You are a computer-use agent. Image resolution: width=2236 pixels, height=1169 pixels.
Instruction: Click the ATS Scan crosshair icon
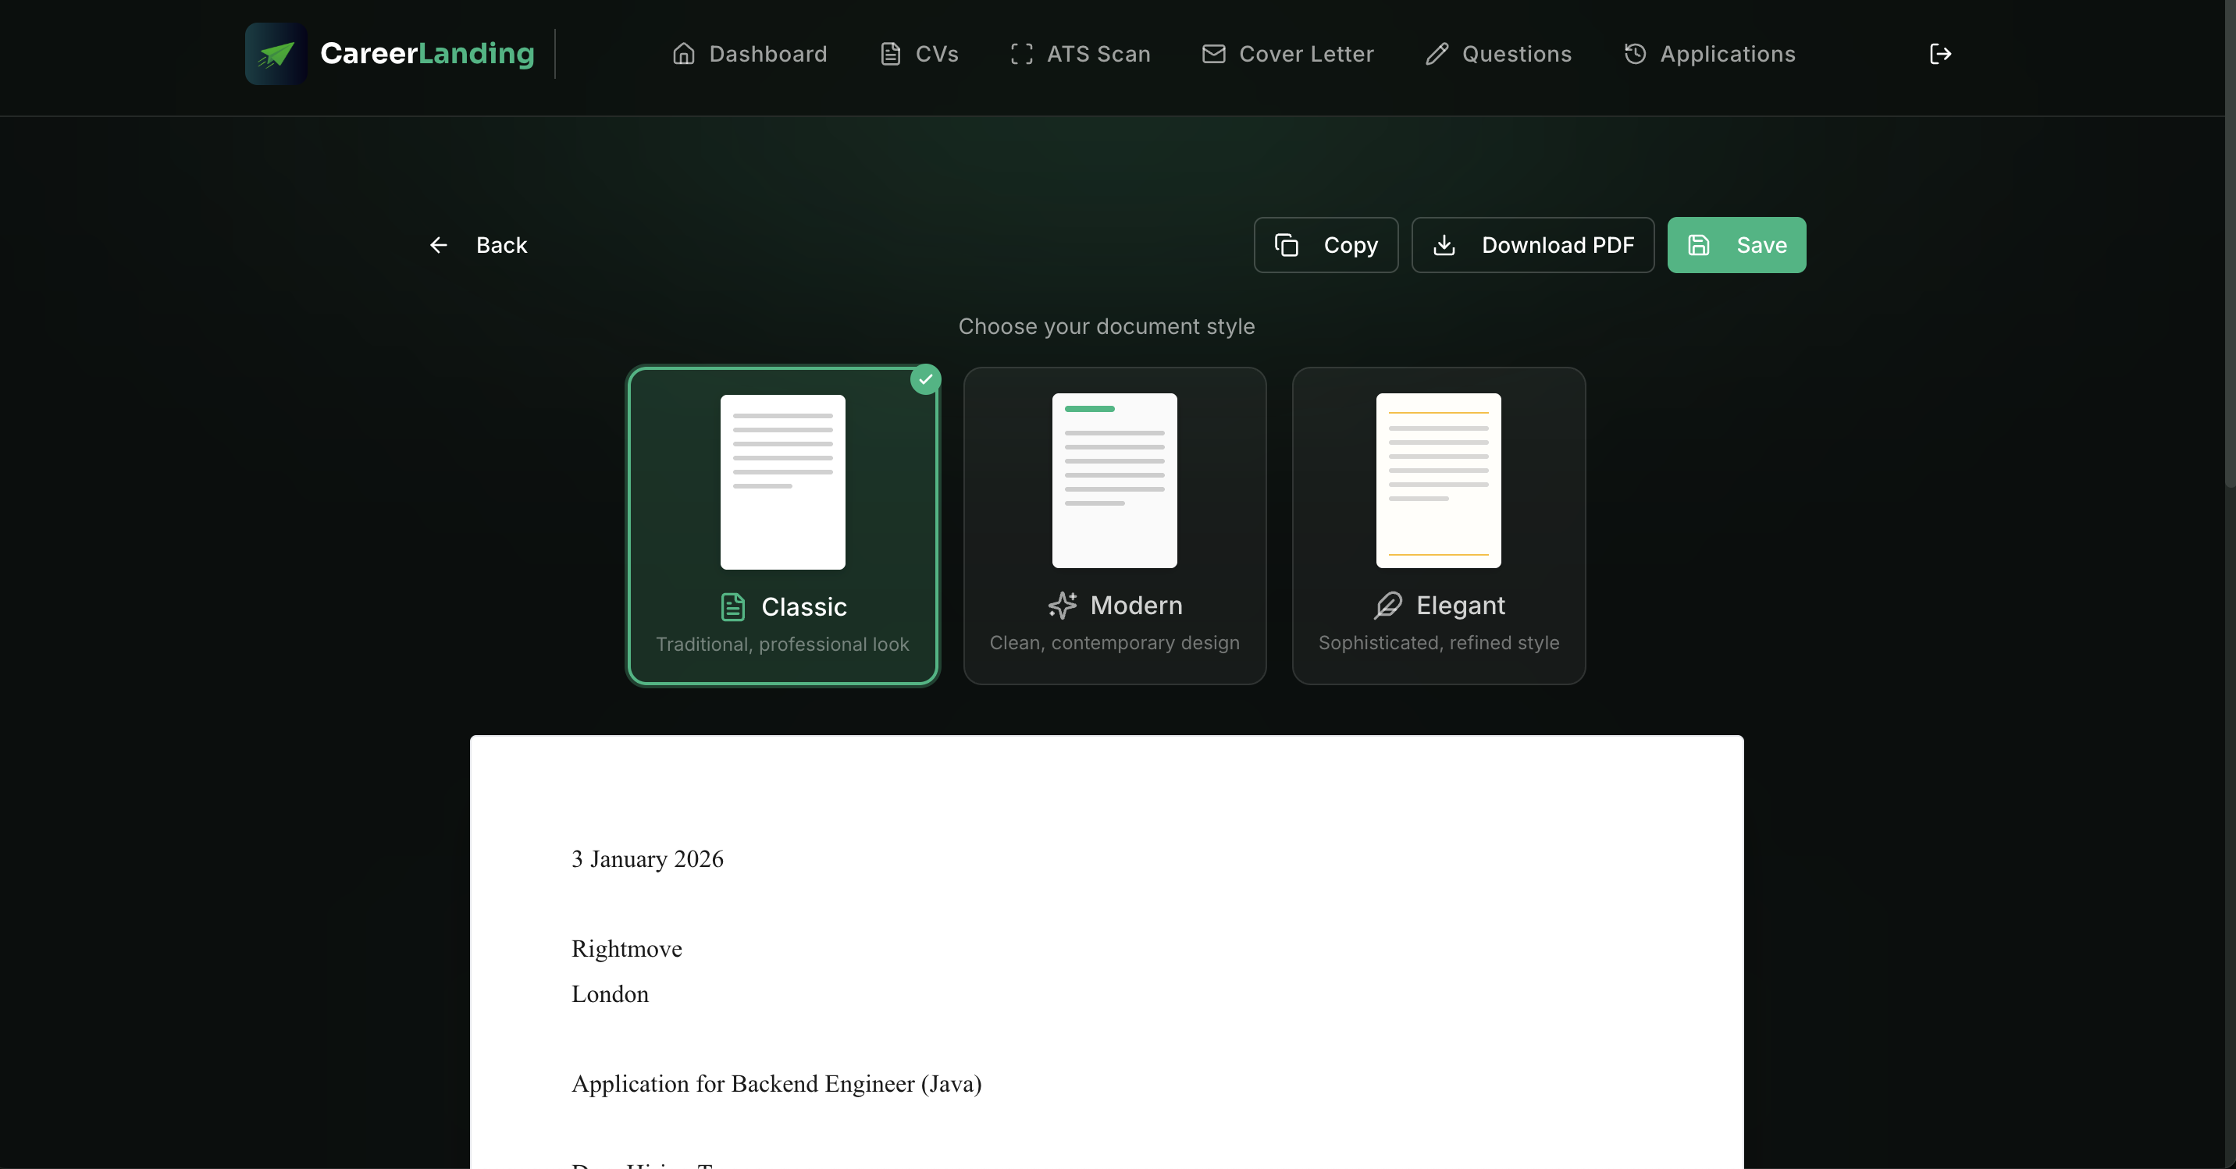tap(1020, 54)
